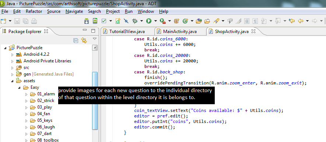Open the New Java Class dropdown arrow
The image size is (326, 142).
pos(192,21)
